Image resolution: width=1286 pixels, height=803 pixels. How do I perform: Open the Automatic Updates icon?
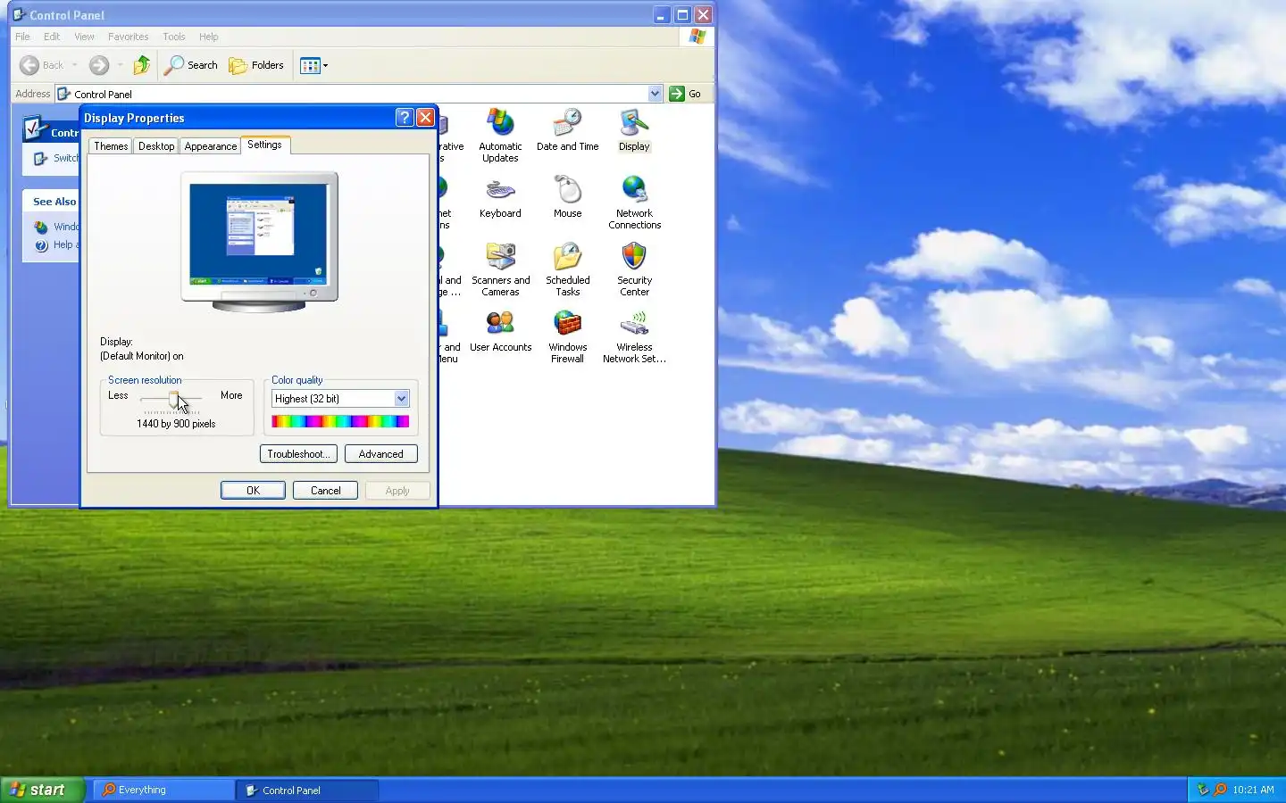tap(500, 135)
